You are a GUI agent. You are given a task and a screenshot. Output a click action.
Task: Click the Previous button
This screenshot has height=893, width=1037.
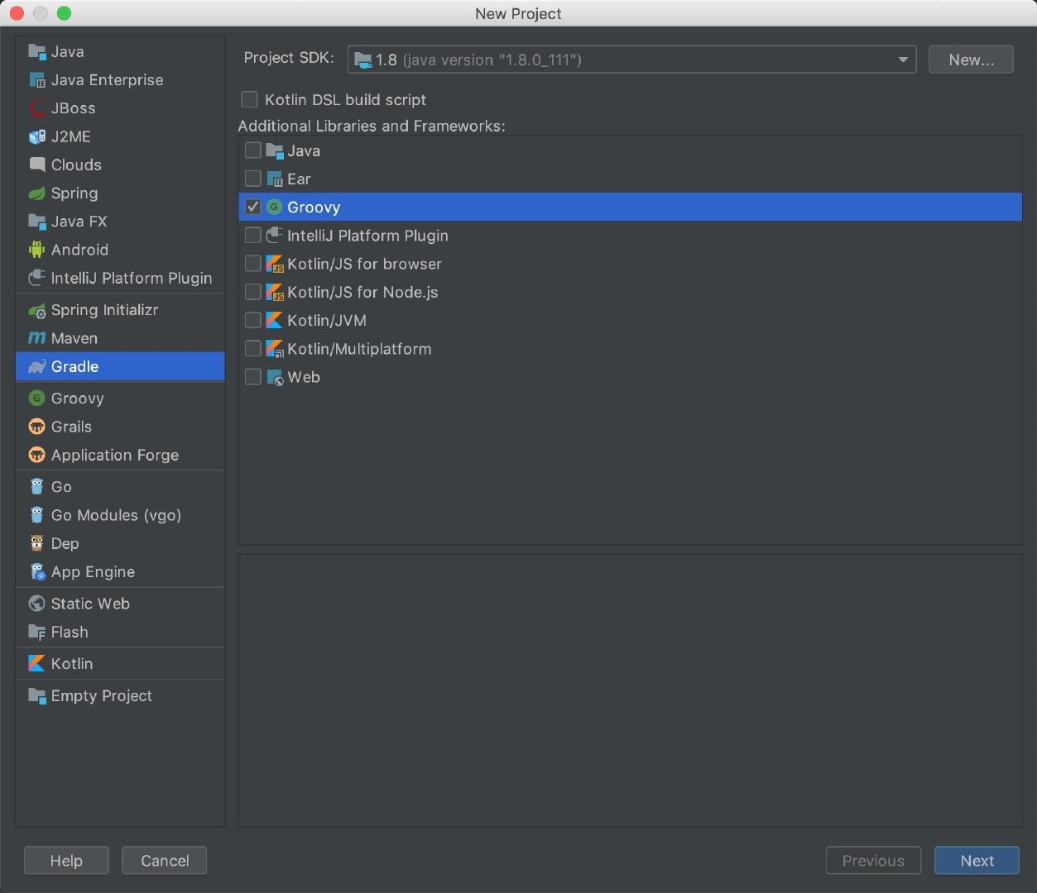pyautogui.click(x=873, y=861)
